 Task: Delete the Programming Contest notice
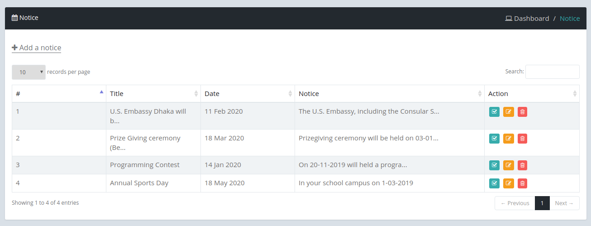coord(522,165)
